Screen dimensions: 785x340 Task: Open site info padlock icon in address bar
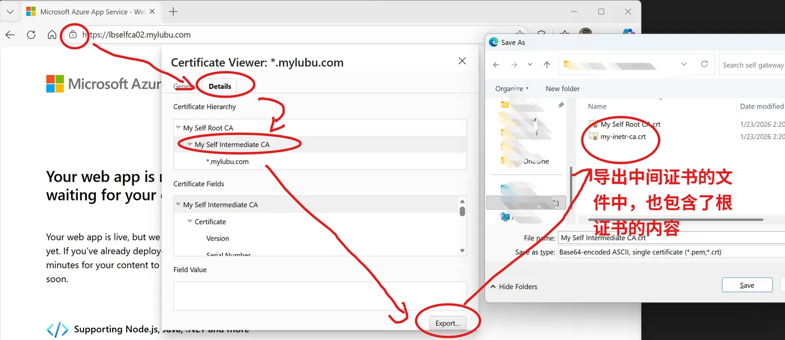pos(73,35)
